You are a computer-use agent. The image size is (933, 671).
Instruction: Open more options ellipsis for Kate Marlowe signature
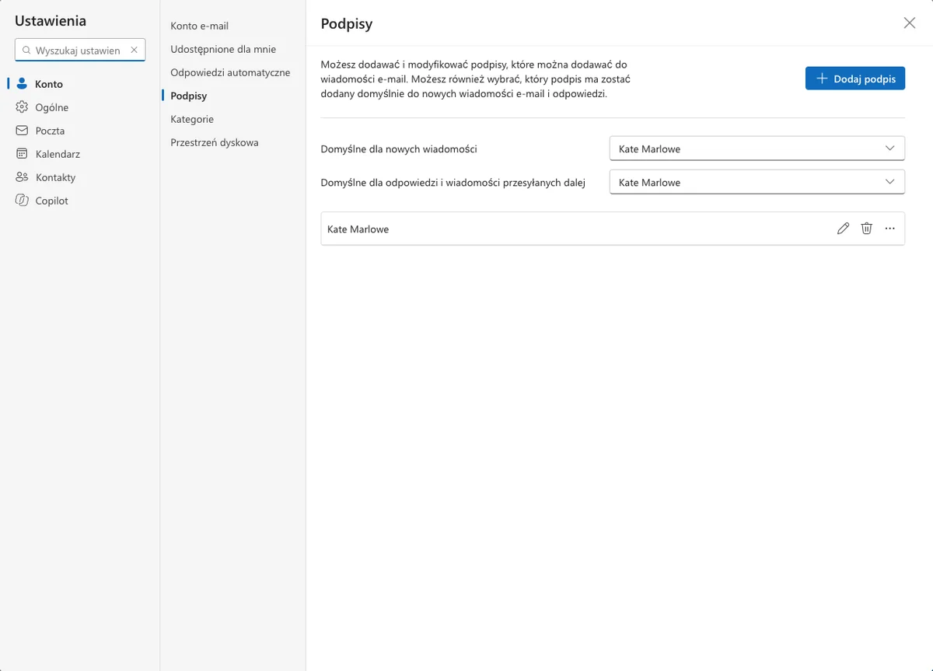click(890, 229)
